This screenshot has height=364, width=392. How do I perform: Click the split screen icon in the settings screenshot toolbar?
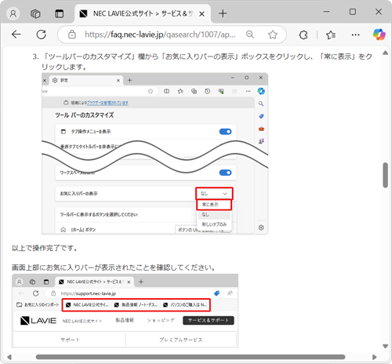(x=166, y=91)
